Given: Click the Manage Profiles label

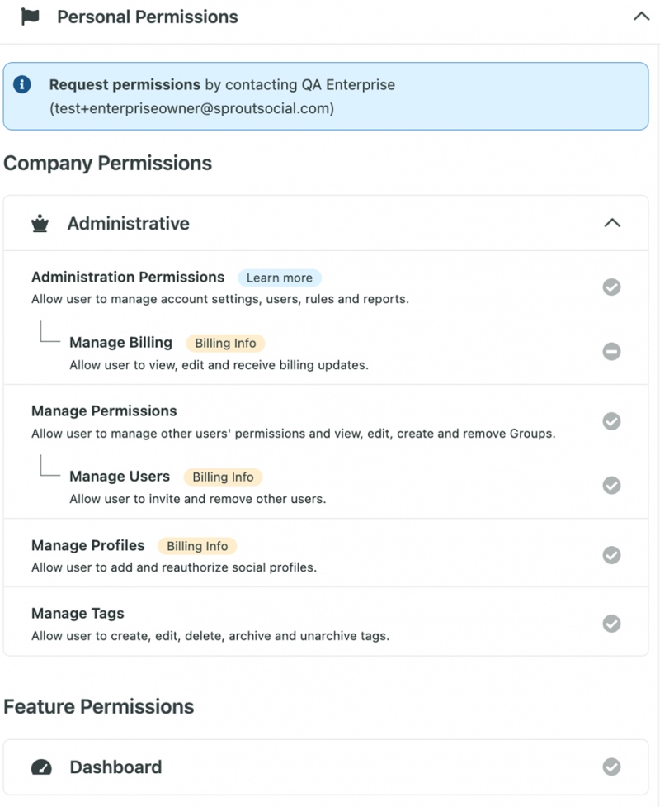Looking at the screenshot, I should (88, 545).
